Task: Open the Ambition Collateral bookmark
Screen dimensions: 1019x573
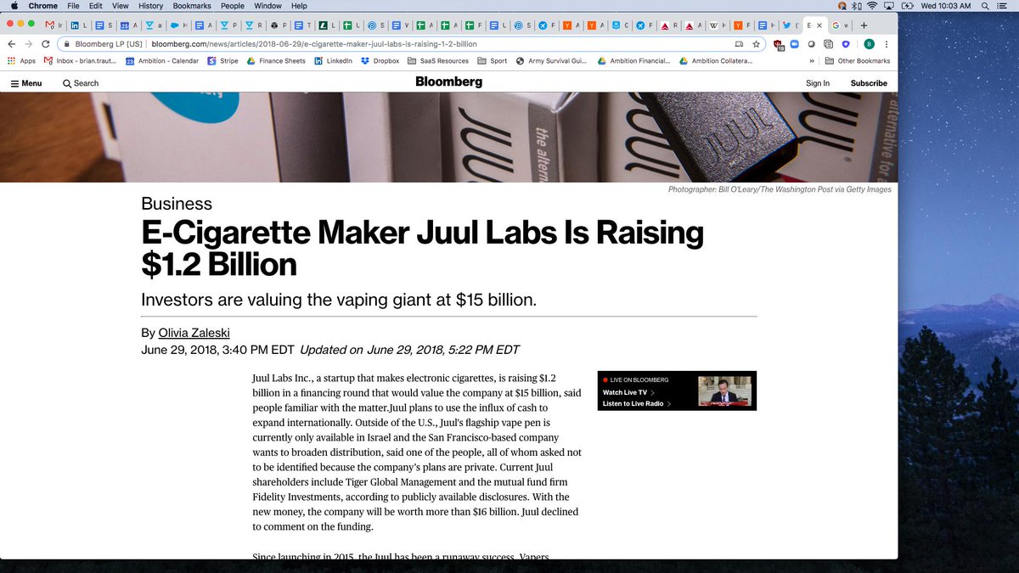Action: [x=716, y=61]
